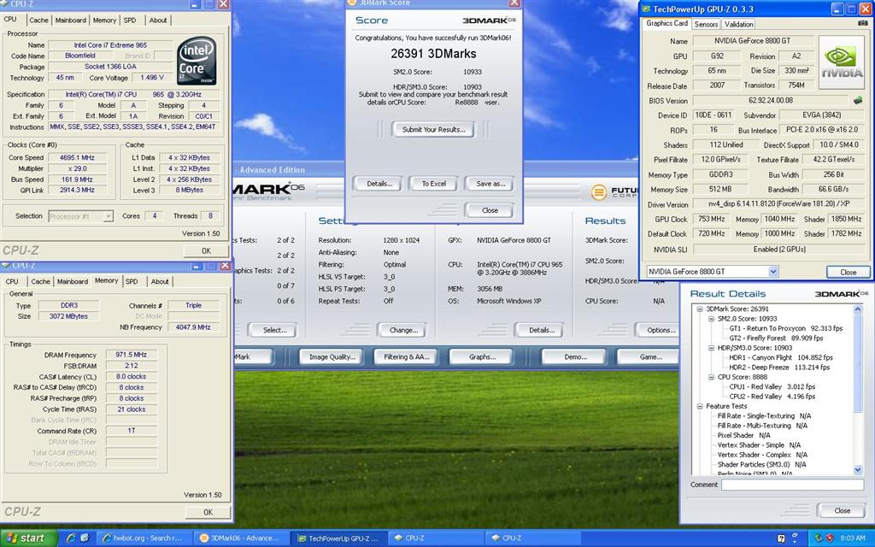This screenshot has height=547, width=875.
Task: Click OK in the top CPU-Z window
Action: [207, 251]
